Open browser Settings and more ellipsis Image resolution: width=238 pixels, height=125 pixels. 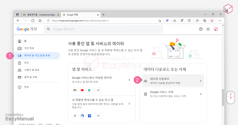tap(220, 20)
